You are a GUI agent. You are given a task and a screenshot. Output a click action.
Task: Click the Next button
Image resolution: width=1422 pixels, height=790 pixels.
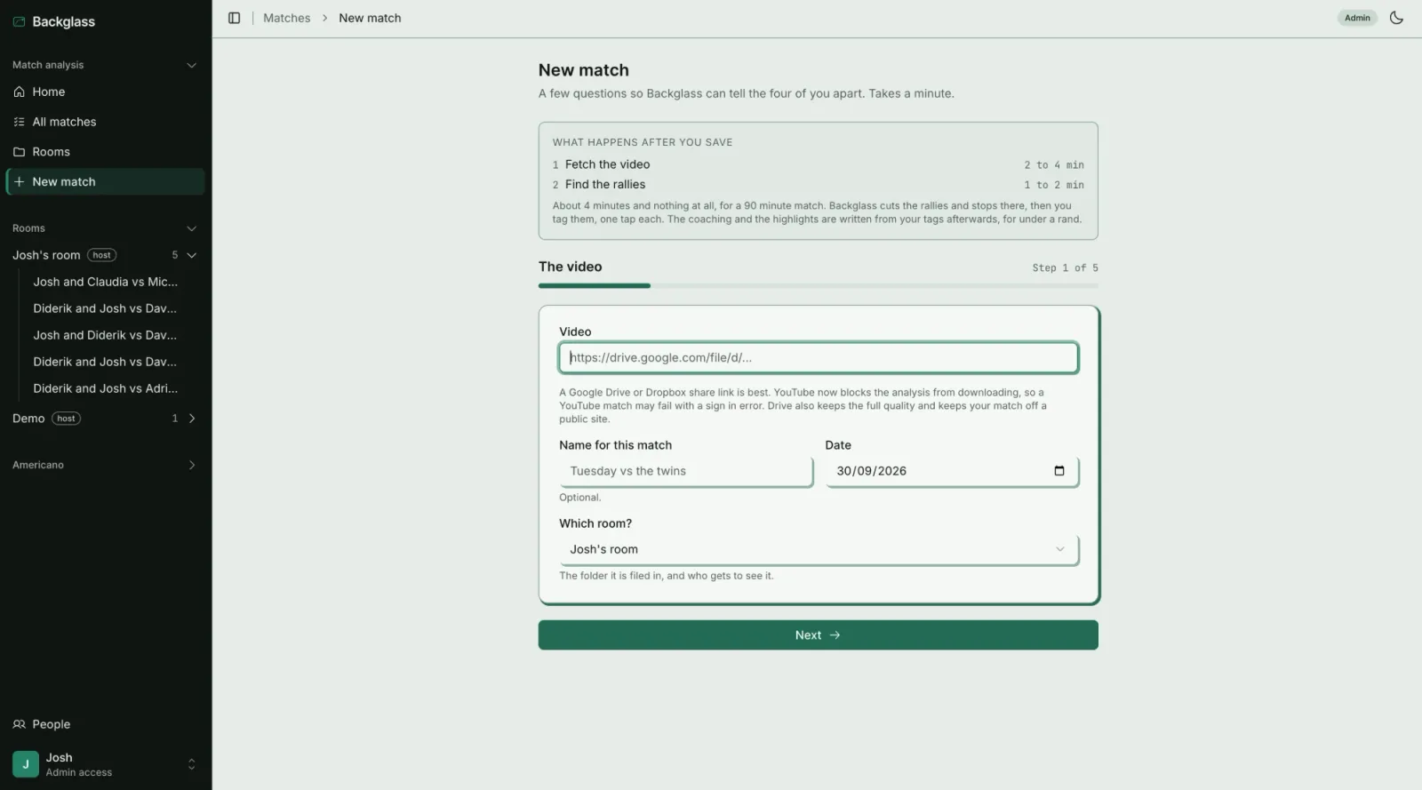point(818,635)
